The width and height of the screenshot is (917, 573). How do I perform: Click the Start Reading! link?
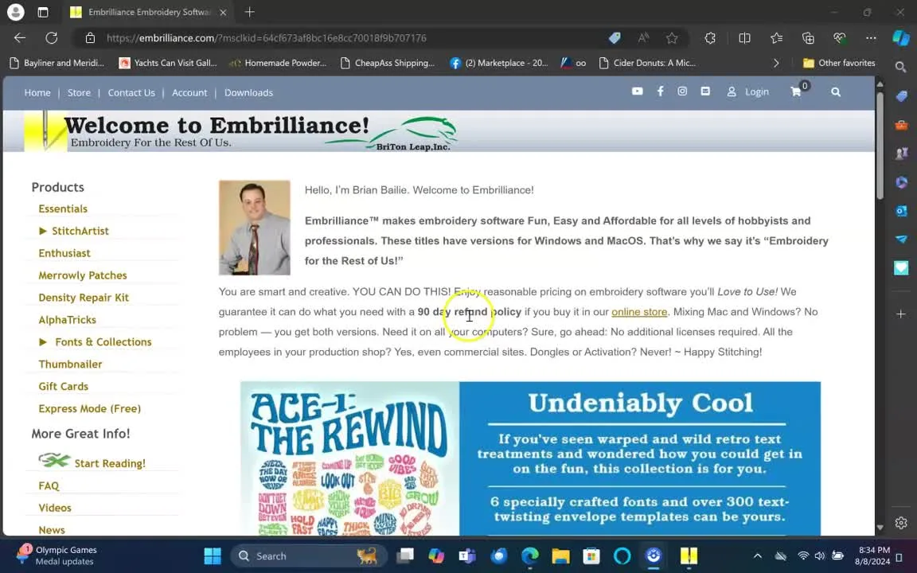point(110,464)
